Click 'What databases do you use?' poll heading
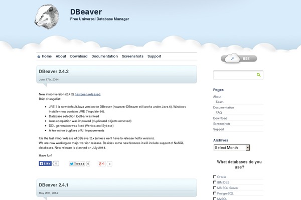Image resolution: width=301 pixels, height=200 pixels. coord(239,164)
